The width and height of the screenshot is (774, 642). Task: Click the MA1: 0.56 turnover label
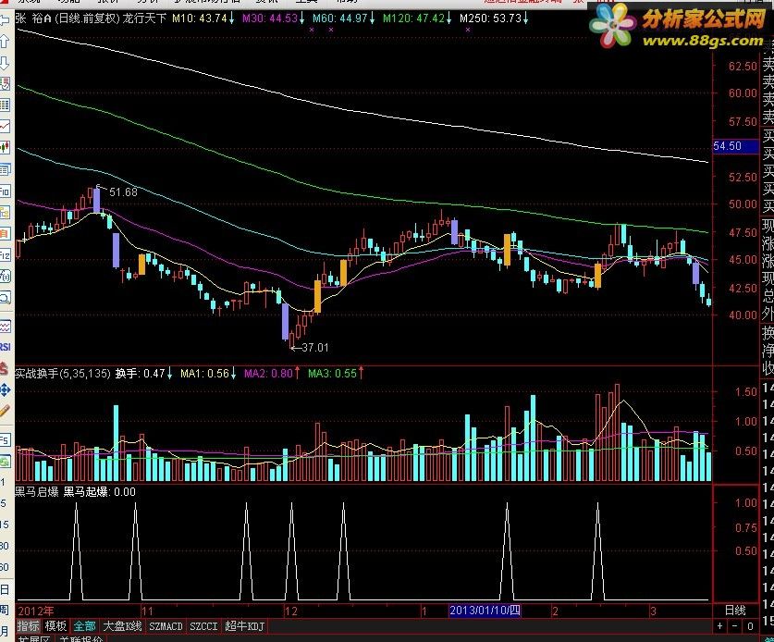pyautogui.click(x=208, y=374)
